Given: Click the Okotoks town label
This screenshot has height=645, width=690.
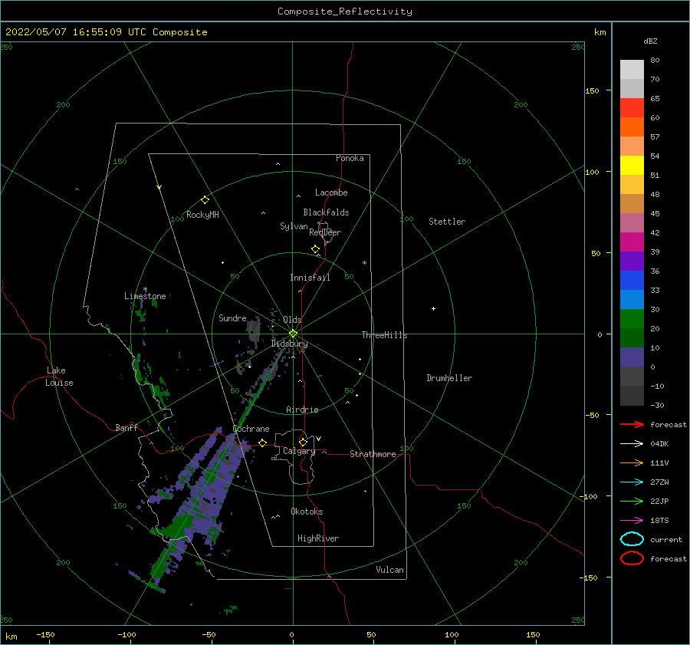Looking at the screenshot, I should (307, 512).
